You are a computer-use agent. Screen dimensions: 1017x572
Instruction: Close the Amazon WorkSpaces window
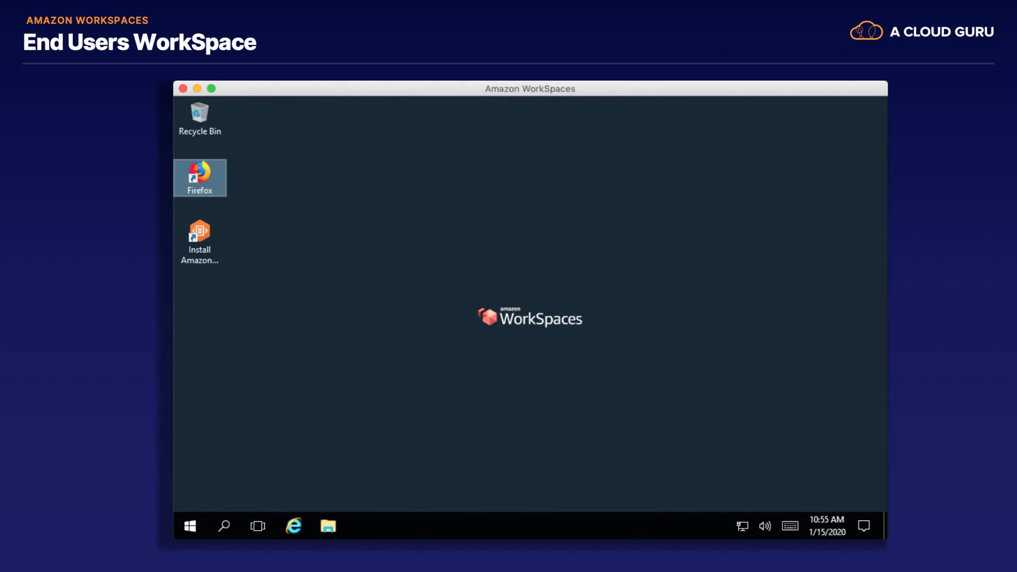coord(183,88)
